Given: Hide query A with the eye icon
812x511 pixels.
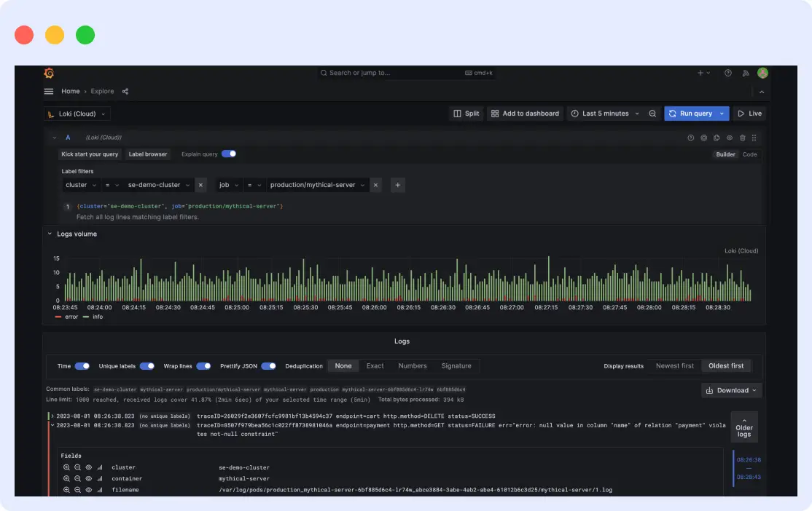Looking at the screenshot, I should click(x=729, y=138).
